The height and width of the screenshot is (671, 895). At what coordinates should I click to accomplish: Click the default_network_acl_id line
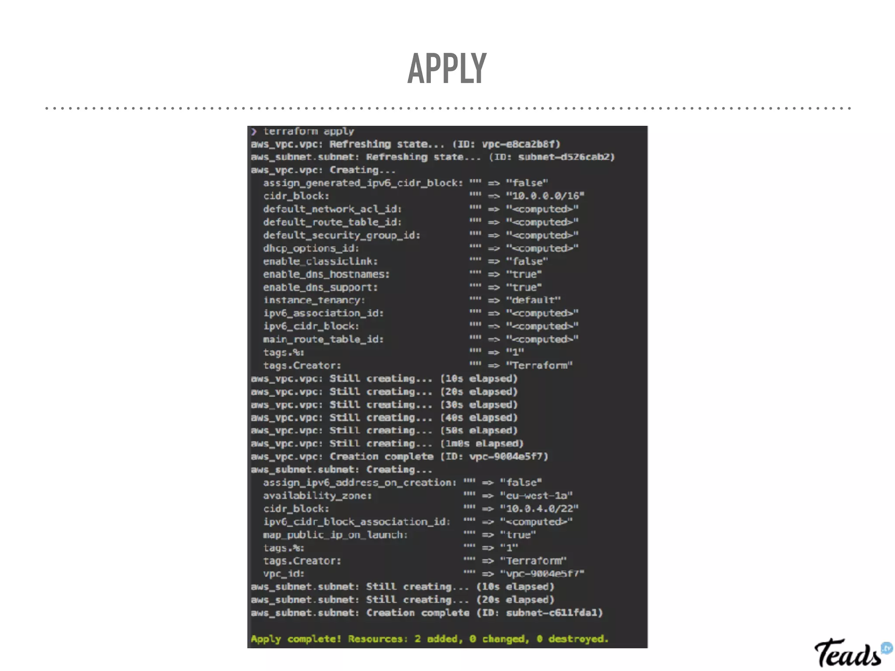click(420, 209)
